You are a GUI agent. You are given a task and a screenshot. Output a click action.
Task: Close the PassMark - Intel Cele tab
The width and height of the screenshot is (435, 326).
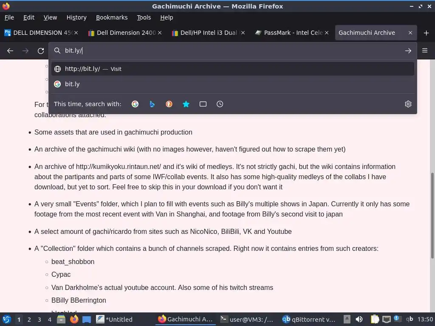[x=327, y=33]
